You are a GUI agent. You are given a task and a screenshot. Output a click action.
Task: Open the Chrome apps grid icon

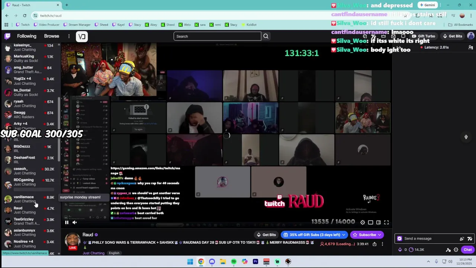coord(6,25)
